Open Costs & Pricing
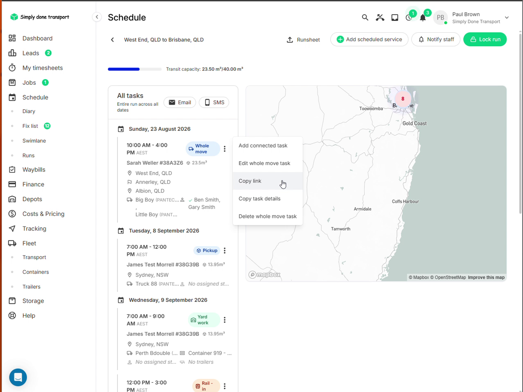This screenshot has height=392, width=523. point(43,214)
